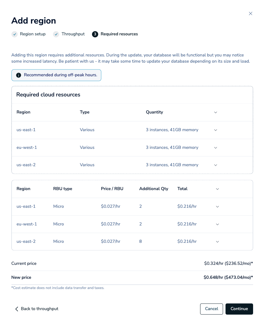Expand us-east-2 Micro RBU pricing row

(217, 242)
